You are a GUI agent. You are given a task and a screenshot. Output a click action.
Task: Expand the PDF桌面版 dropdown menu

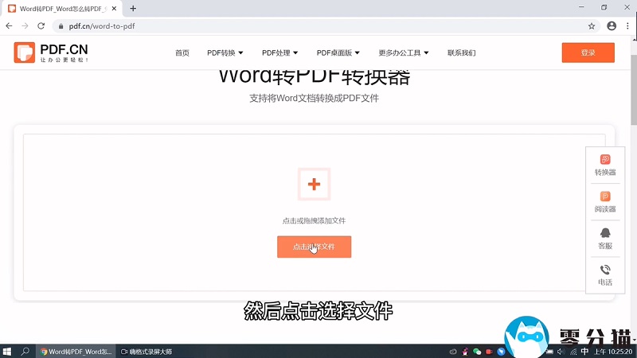pos(338,53)
